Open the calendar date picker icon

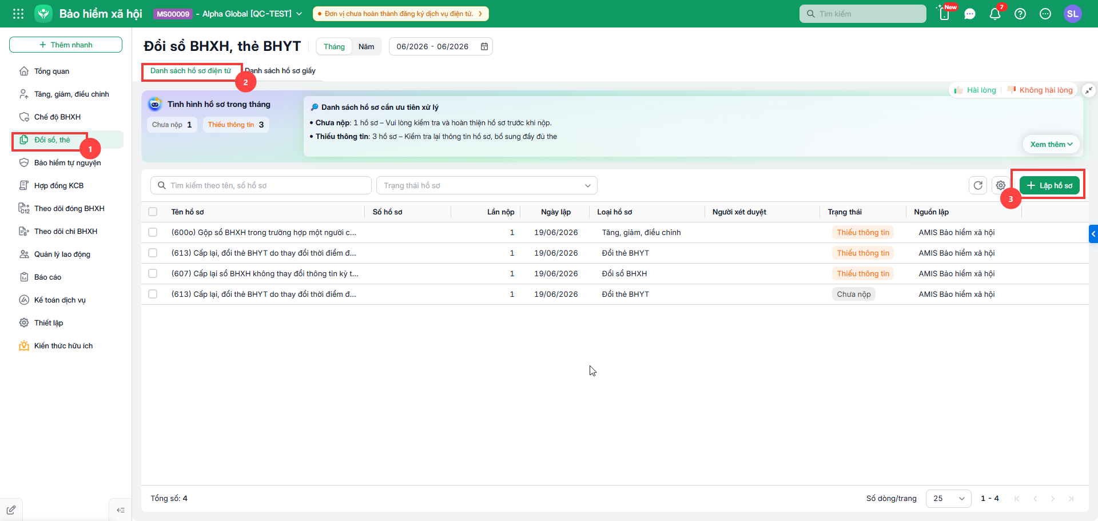click(x=484, y=46)
